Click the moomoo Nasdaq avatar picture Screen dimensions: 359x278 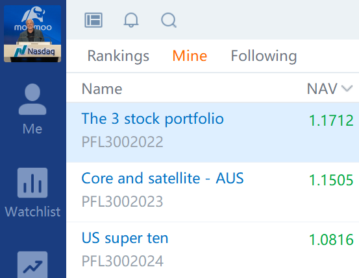click(x=32, y=34)
